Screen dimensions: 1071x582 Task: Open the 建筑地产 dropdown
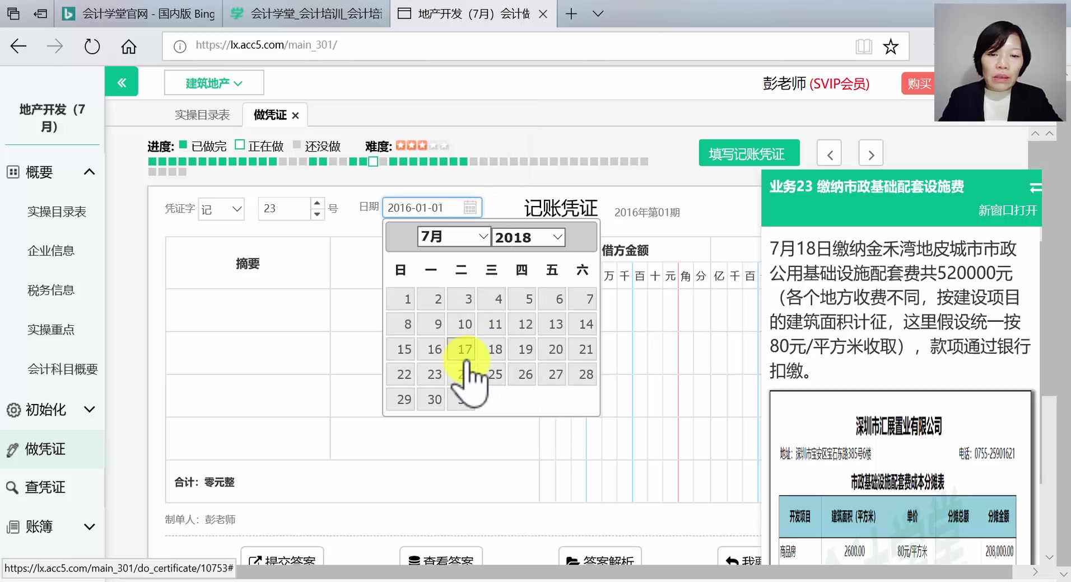[x=213, y=82]
